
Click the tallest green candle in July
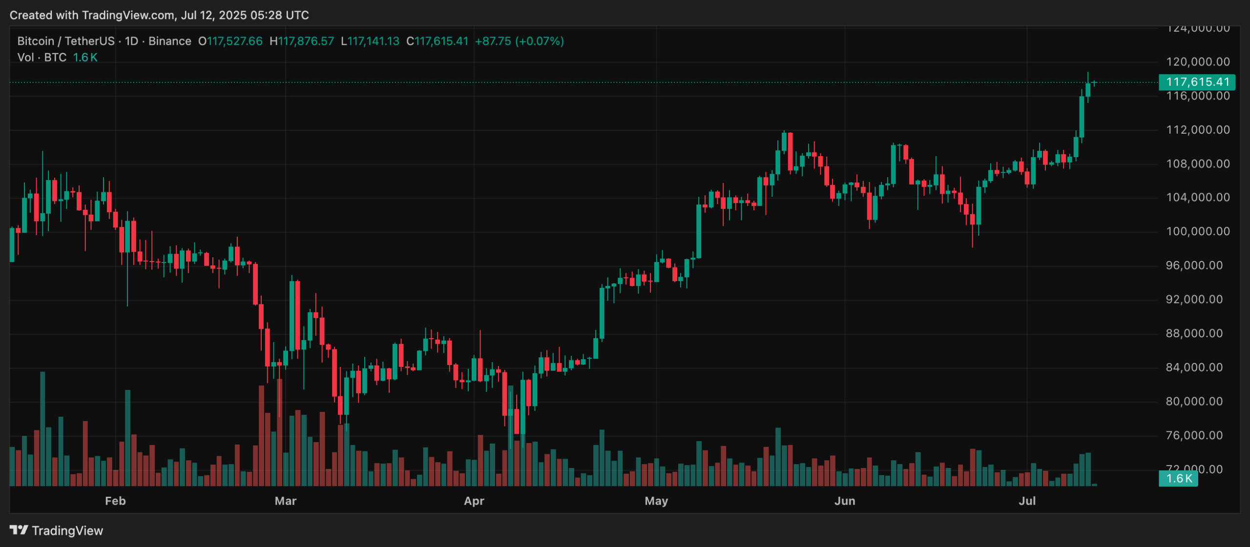tap(1083, 117)
